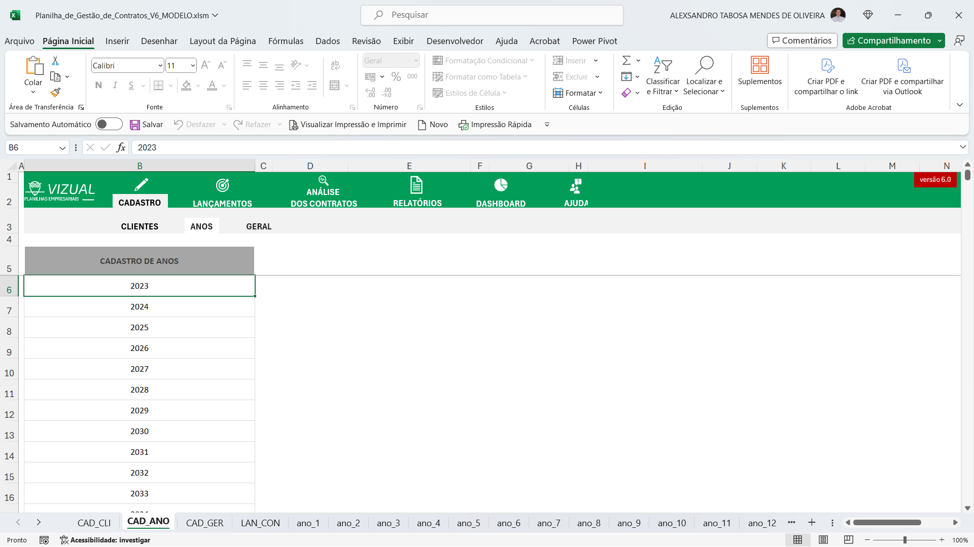Open Visualizar Impressão e Imprimir
The image size is (974, 547).
coord(347,124)
